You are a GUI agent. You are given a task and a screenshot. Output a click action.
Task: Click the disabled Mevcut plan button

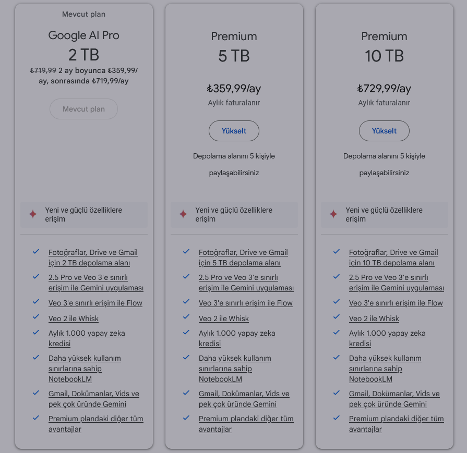pos(83,109)
